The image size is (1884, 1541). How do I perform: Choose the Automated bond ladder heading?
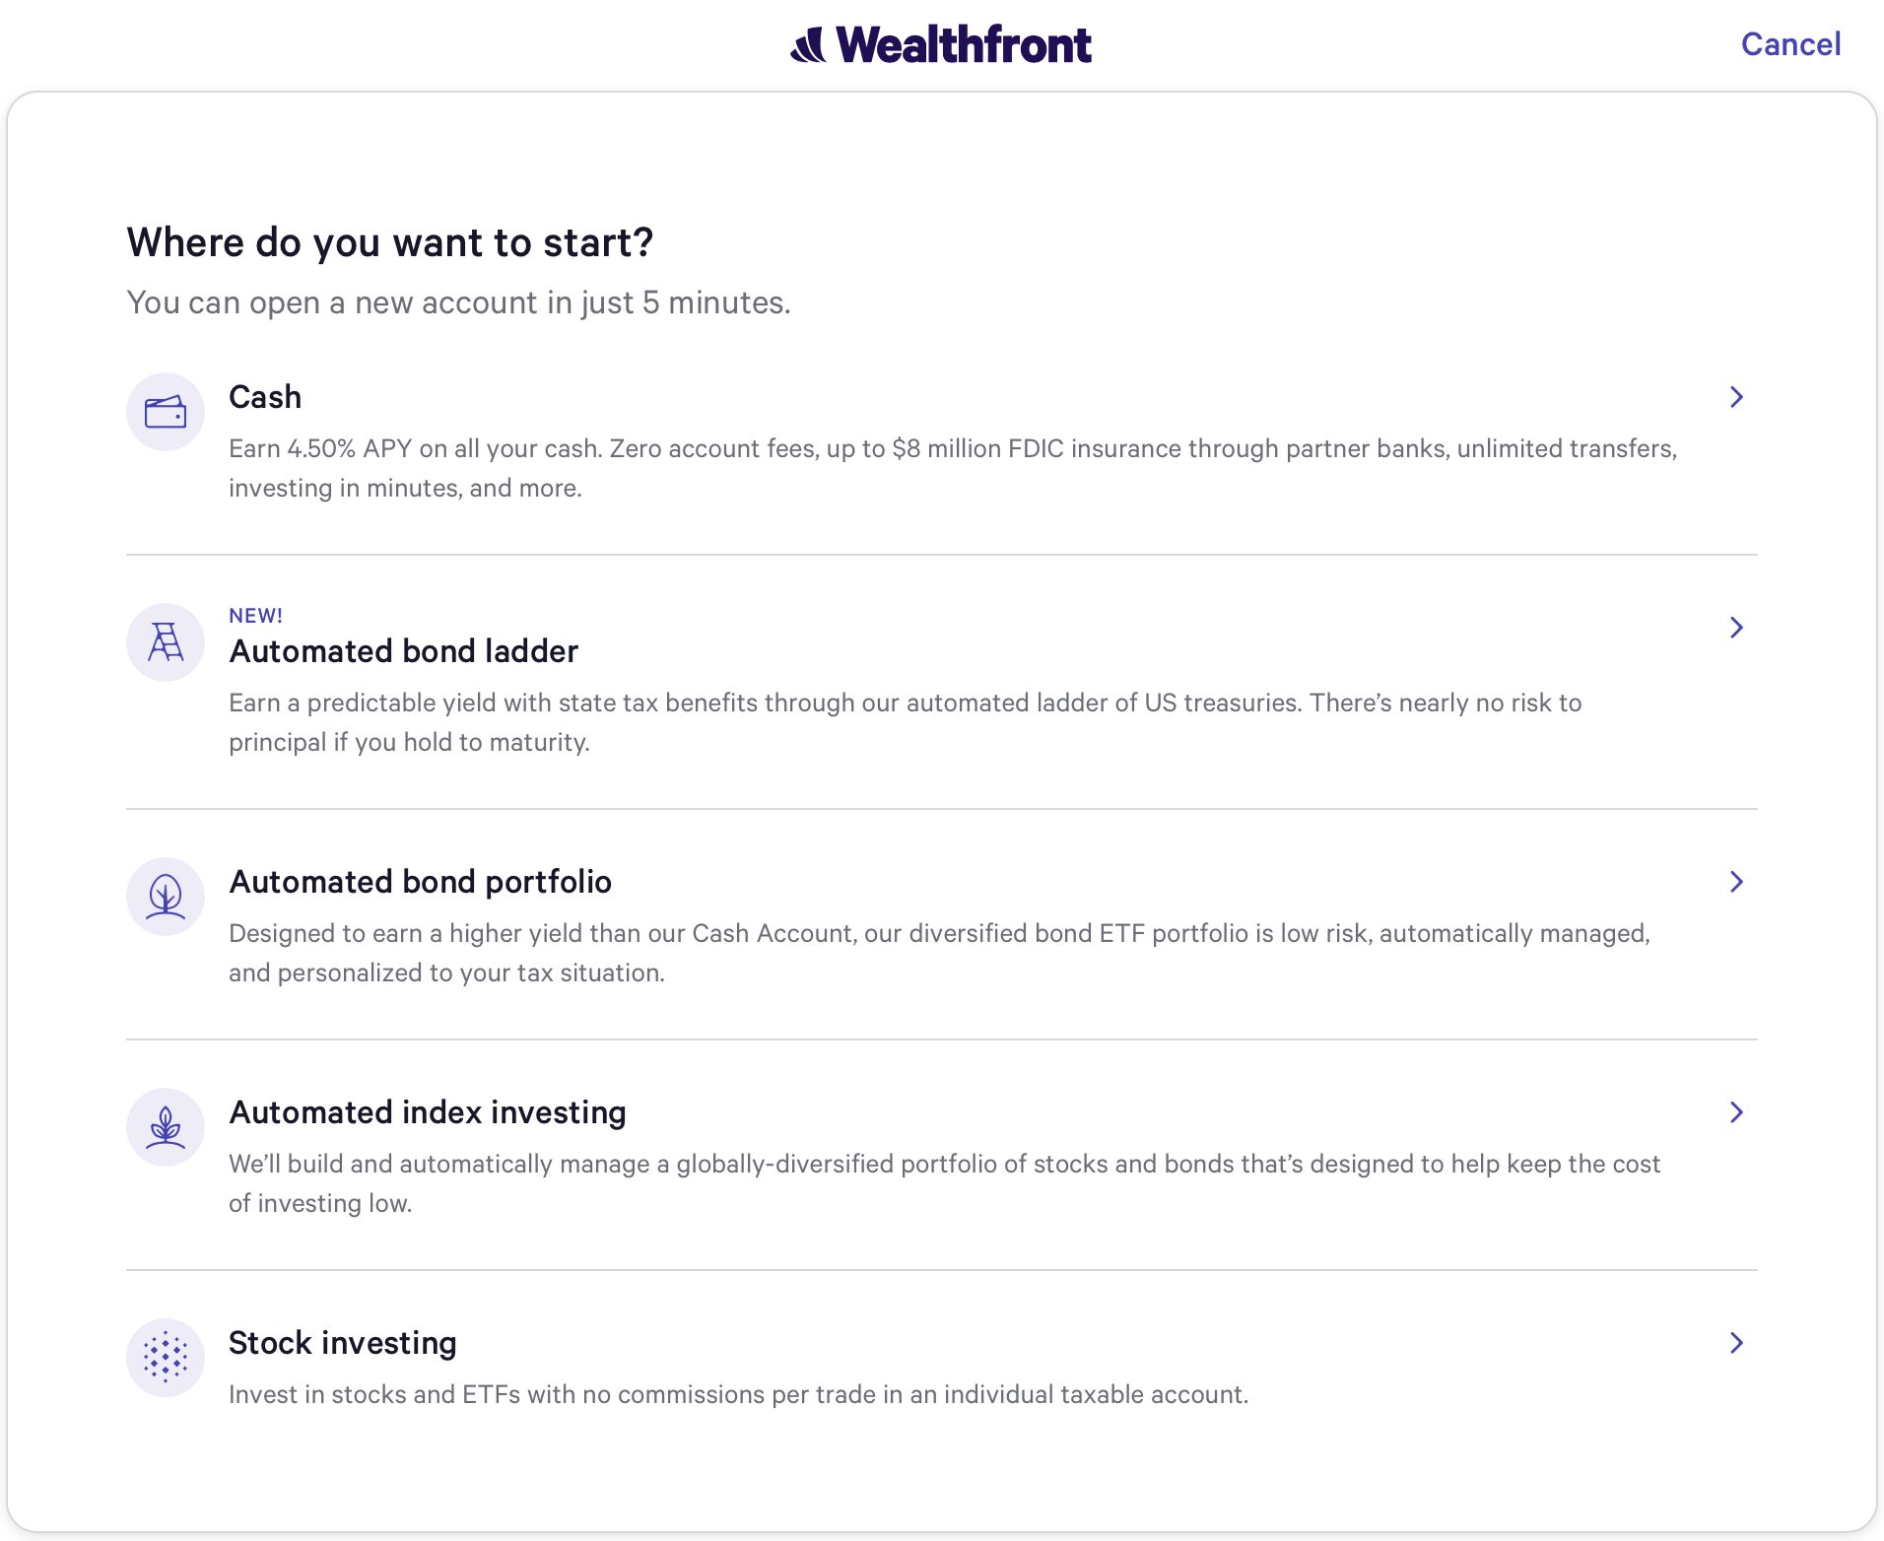click(403, 651)
